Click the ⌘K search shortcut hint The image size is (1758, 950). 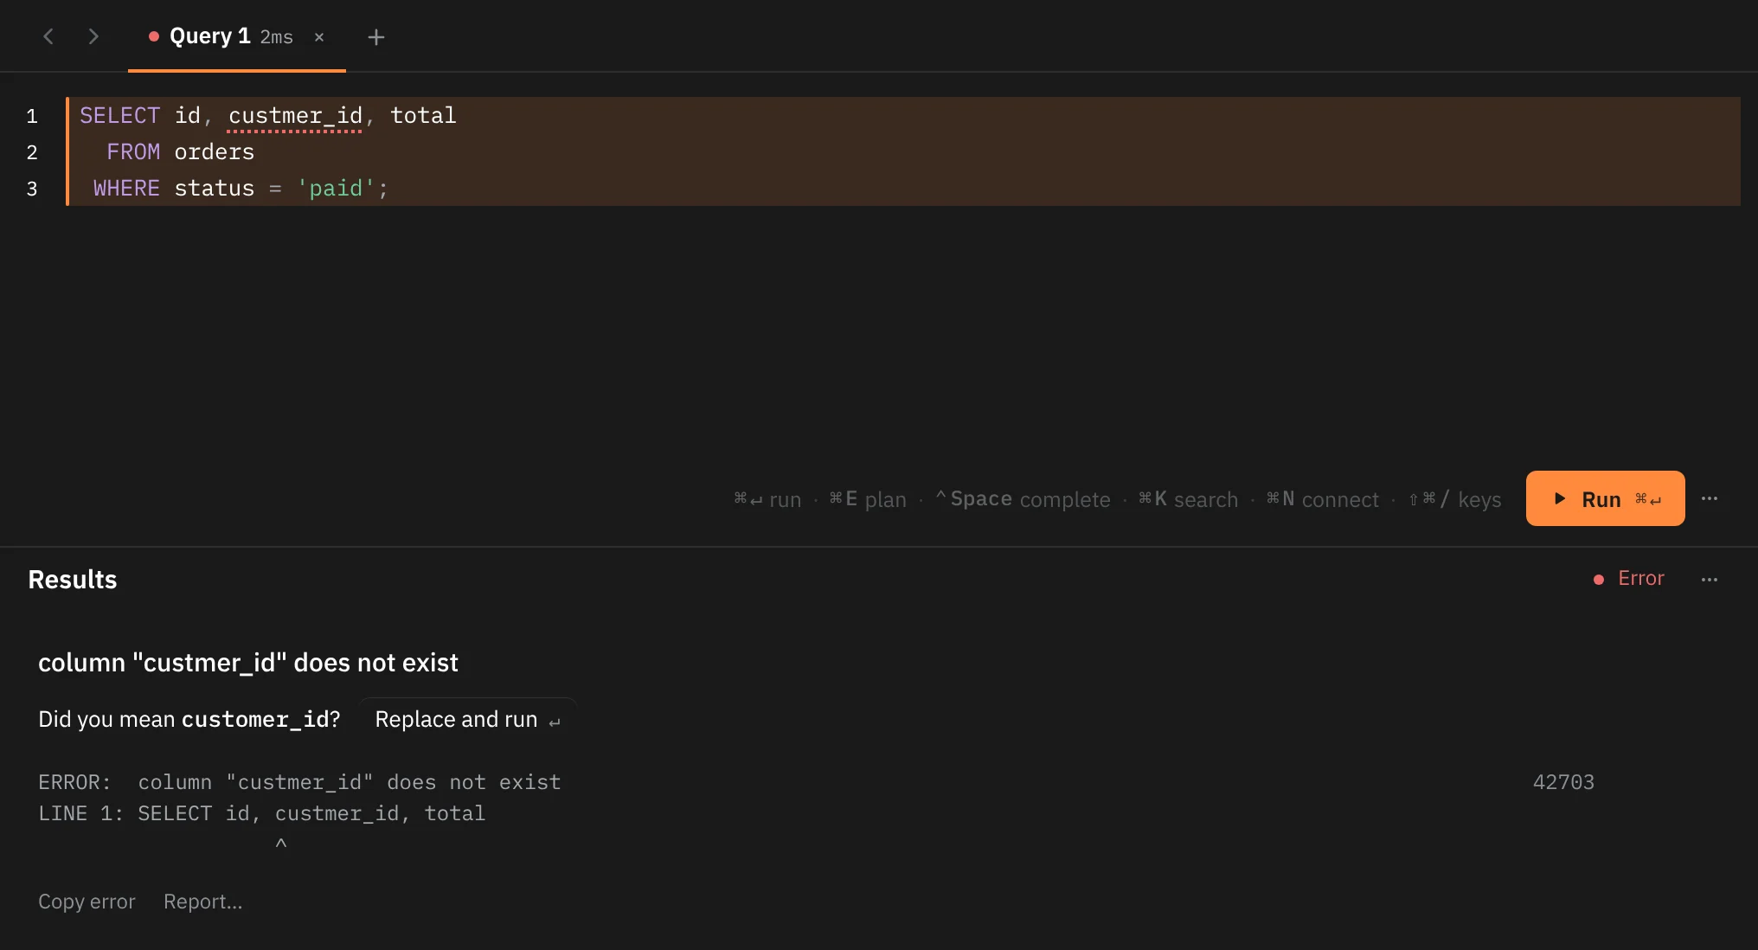pyautogui.click(x=1189, y=499)
